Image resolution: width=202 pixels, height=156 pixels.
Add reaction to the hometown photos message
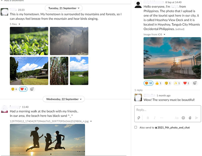32,89
